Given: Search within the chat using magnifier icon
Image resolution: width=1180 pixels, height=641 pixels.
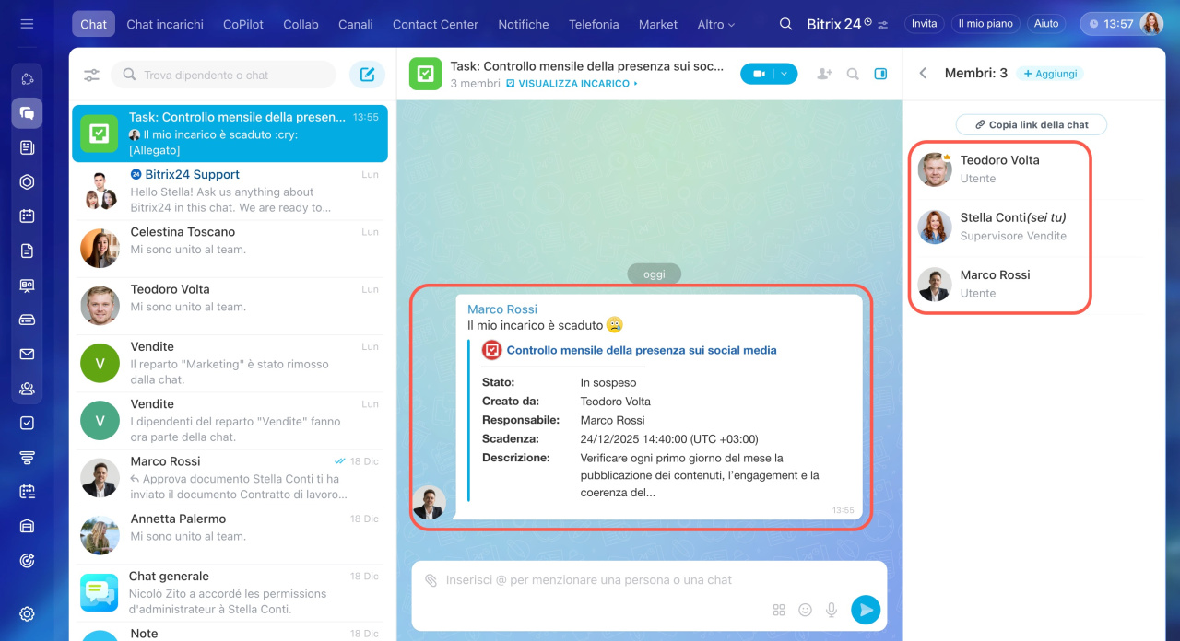Looking at the screenshot, I should [x=853, y=74].
